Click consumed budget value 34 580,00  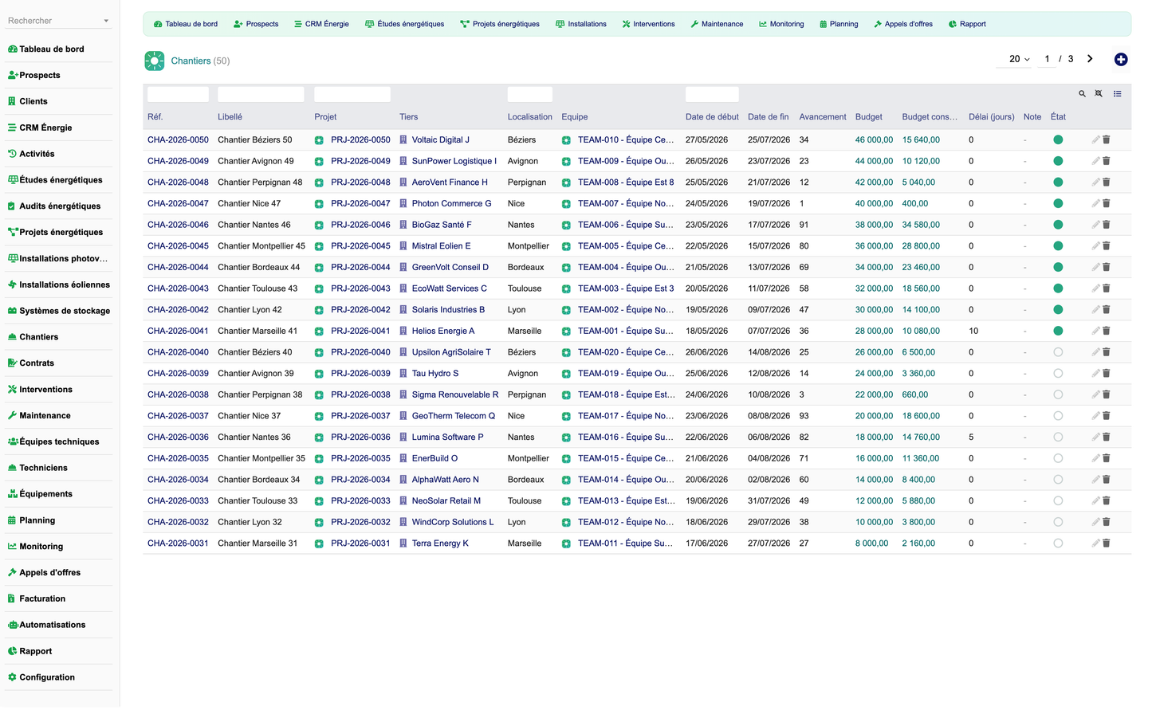pyautogui.click(x=921, y=225)
